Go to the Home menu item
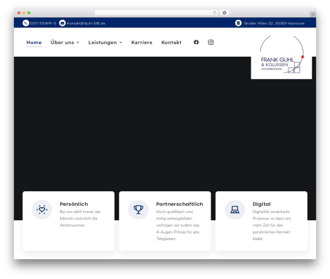This screenshot has height=279, width=330. [x=34, y=42]
